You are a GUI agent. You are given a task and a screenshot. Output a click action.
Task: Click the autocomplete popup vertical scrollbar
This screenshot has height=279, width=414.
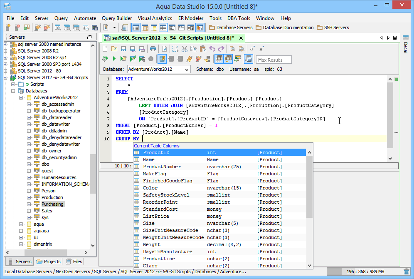309,187
